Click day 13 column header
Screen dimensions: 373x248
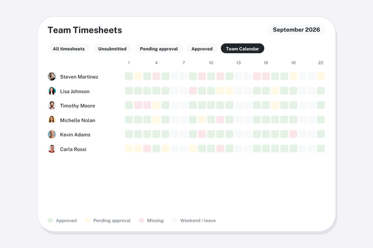point(238,63)
